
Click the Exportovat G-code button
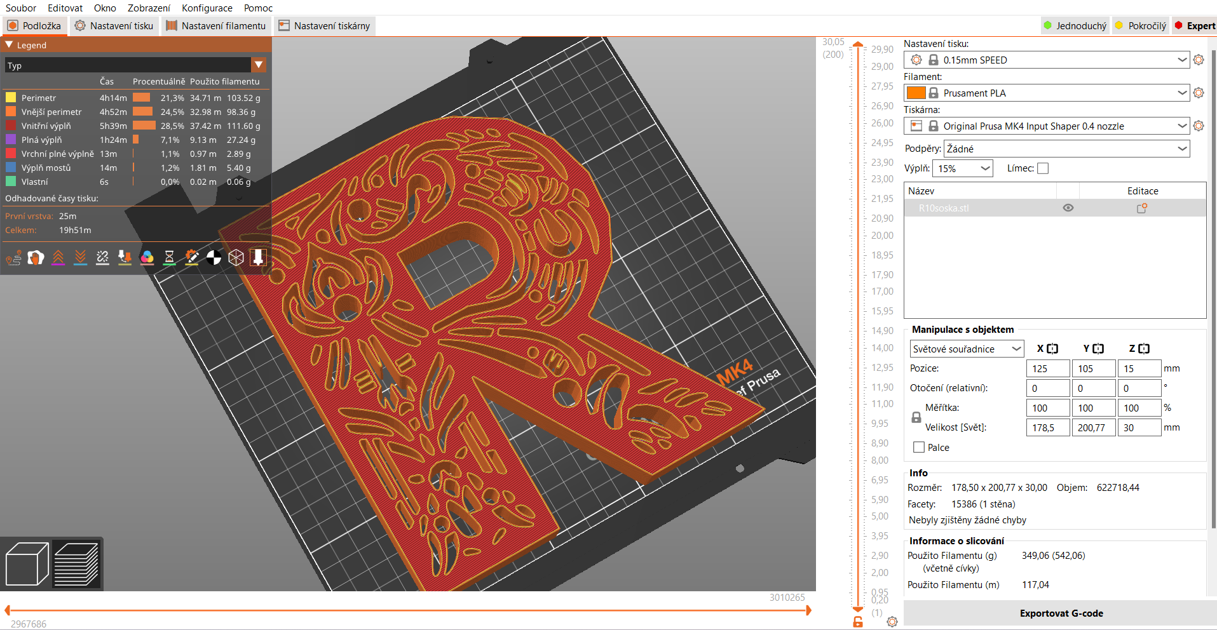(x=1061, y=613)
